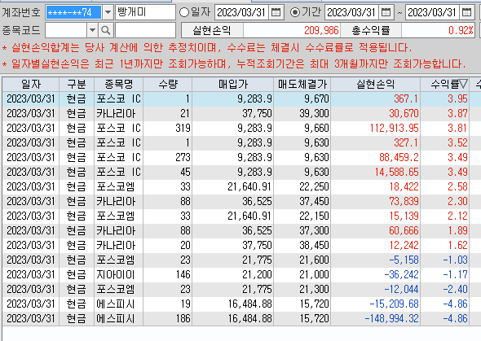Click the 73,839 realized profit cell
The width and height of the screenshot is (481, 341).
click(x=376, y=202)
